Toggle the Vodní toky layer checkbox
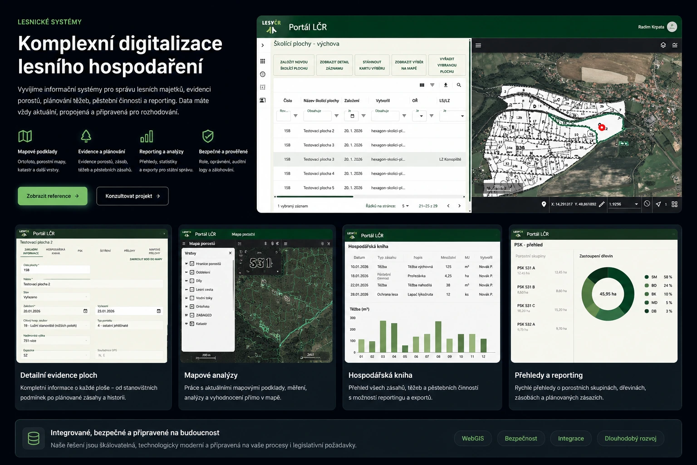 coord(192,298)
